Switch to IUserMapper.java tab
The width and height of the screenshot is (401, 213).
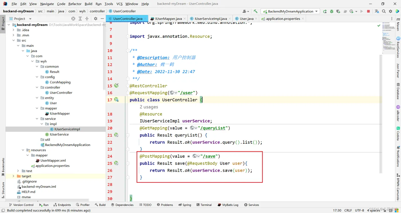(x=168, y=19)
